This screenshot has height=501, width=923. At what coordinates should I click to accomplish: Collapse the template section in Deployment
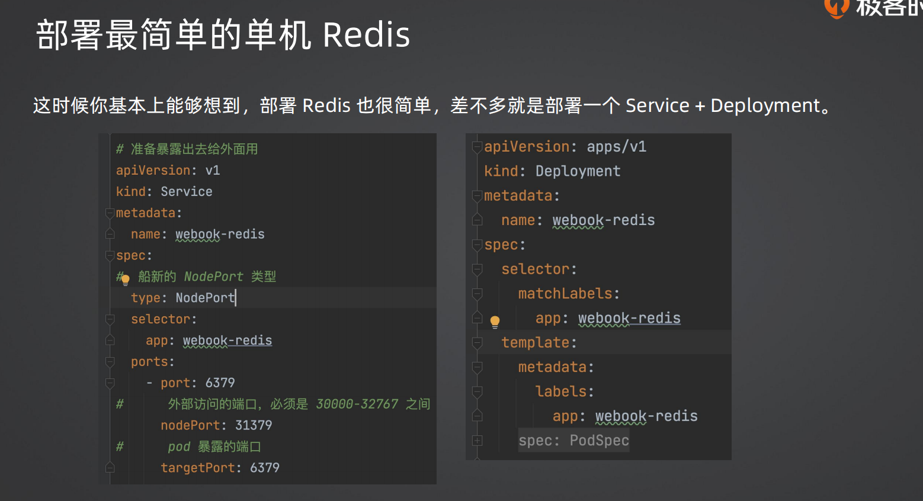tap(477, 343)
